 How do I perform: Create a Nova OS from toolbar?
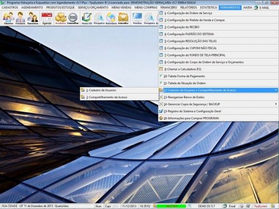(x=86, y=18)
